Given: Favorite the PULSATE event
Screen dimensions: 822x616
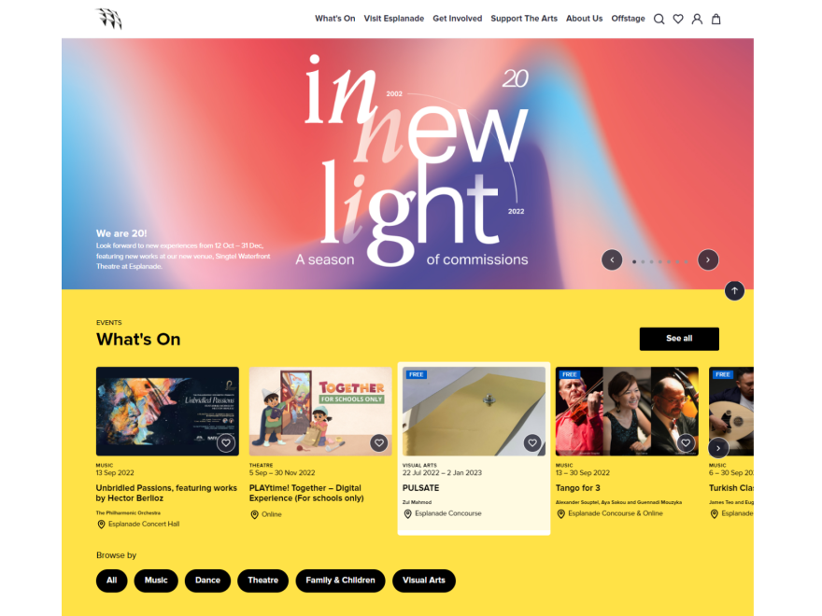Looking at the screenshot, I should pyautogui.click(x=532, y=443).
